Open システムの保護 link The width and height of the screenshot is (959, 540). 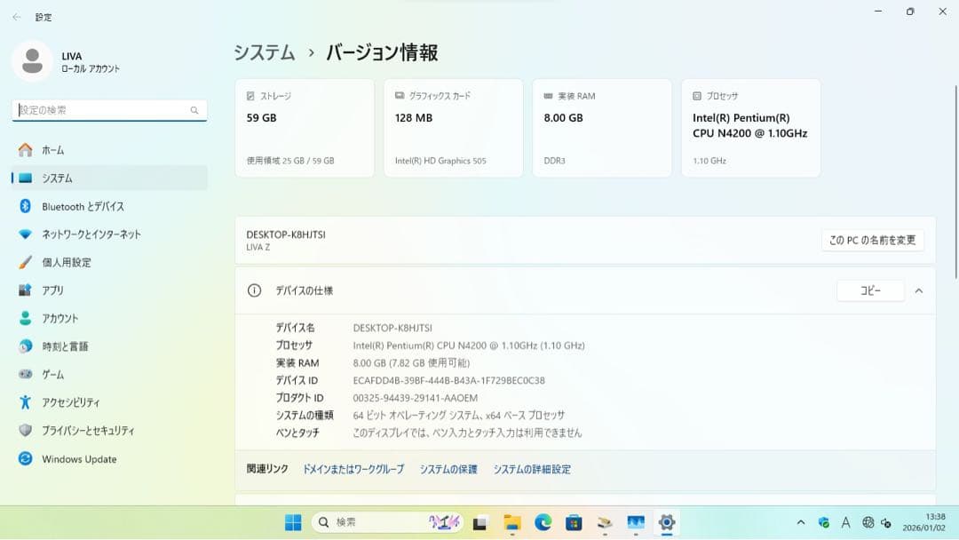tap(448, 469)
